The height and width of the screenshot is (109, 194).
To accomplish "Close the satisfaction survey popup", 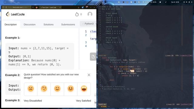I will pyautogui.click(x=89, y=75).
